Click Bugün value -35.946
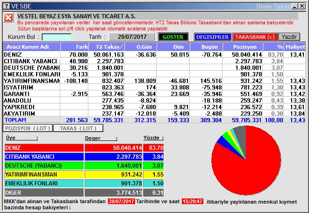Viewport: 309px width, 213px height. point(212,94)
